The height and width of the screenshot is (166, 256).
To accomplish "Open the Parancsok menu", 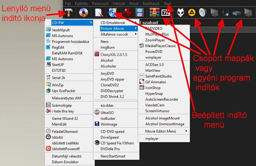I will pyautogui.click(x=100, y=3).
